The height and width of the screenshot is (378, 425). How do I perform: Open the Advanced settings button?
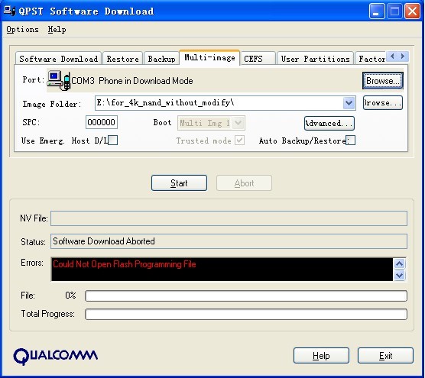click(x=329, y=123)
